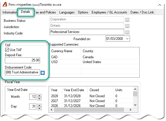Click the Currency Name column header
This screenshot has height=121, width=166.
pos(65,51)
